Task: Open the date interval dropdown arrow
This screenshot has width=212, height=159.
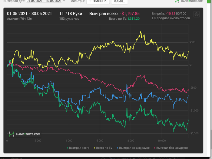Action: [64, 1]
